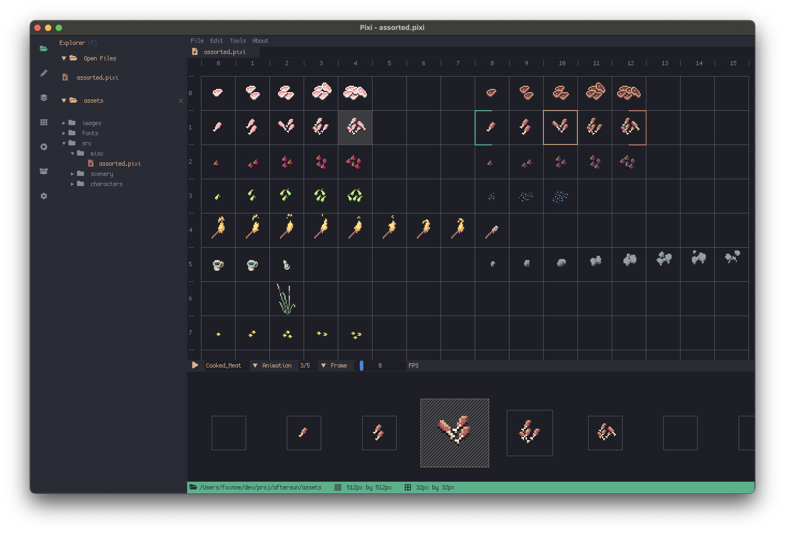This screenshot has height=533, width=785.
Task: Expand the images folder
Action: pyautogui.click(x=64, y=123)
